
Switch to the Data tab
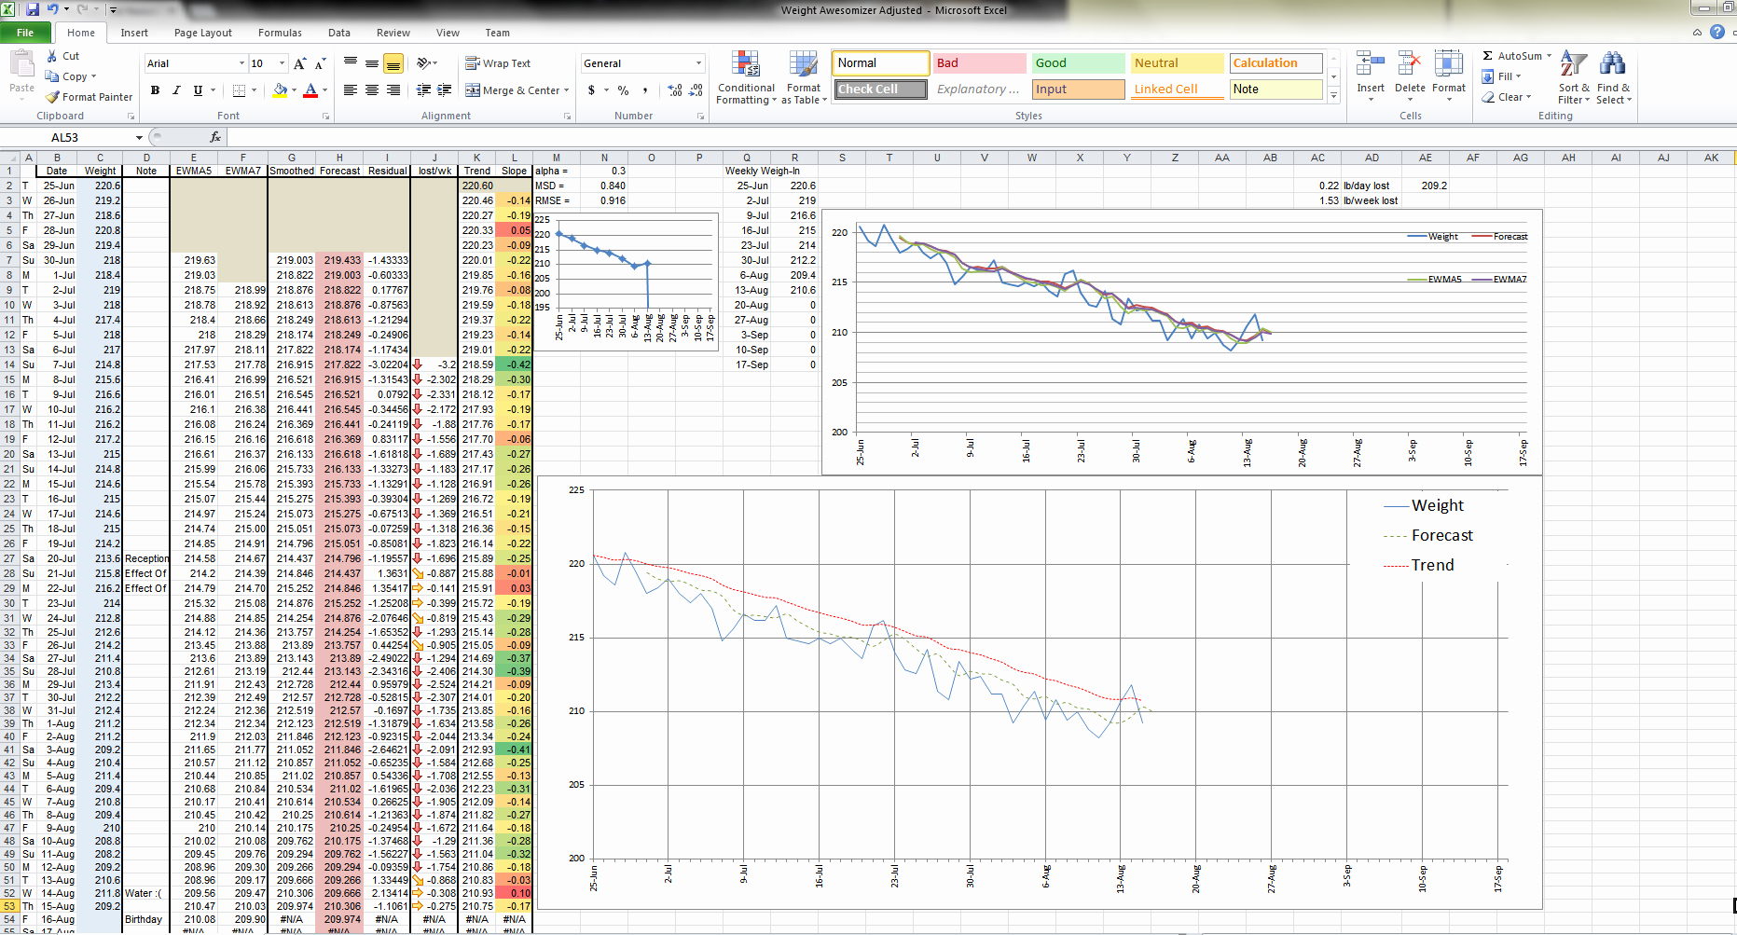339,33
